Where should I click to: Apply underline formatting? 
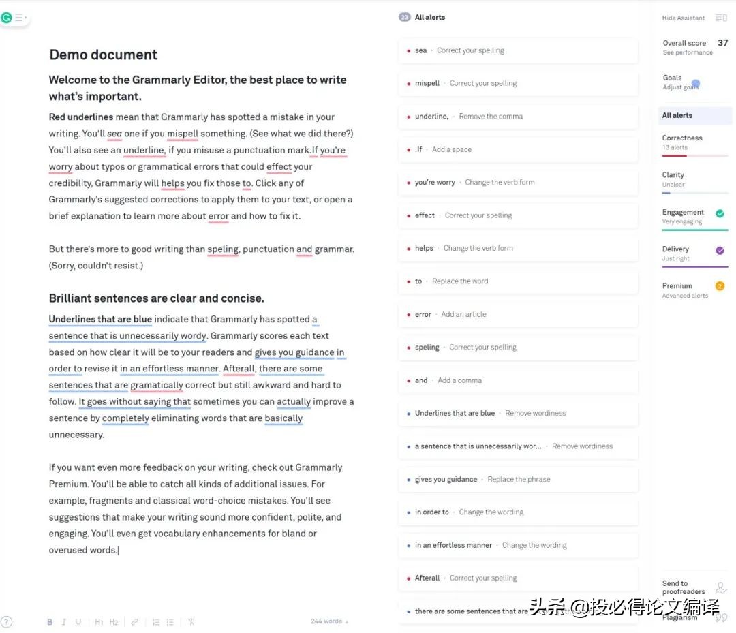(78, 621)
